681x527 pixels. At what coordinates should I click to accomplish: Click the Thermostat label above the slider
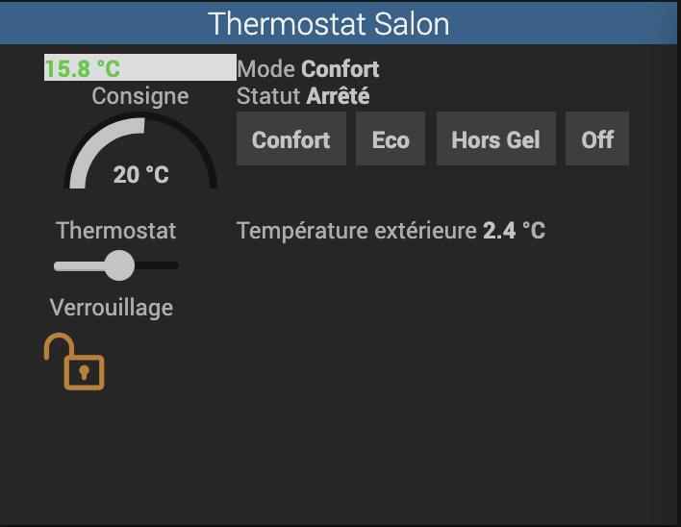116,231
